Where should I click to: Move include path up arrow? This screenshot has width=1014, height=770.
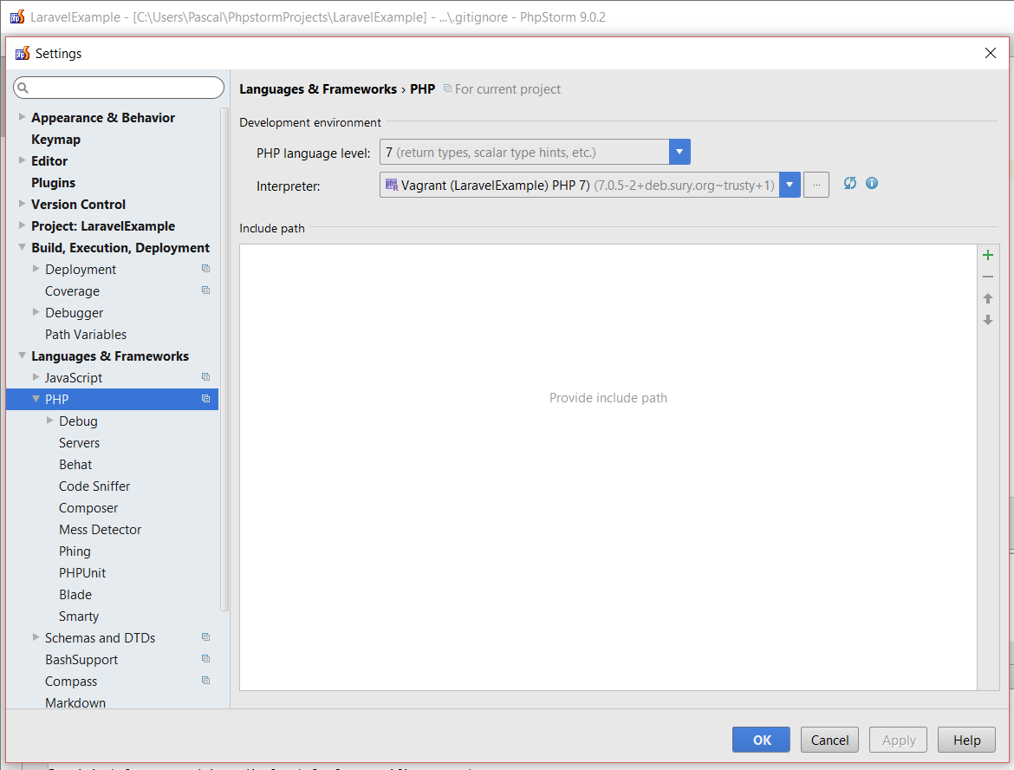point(987,298)
